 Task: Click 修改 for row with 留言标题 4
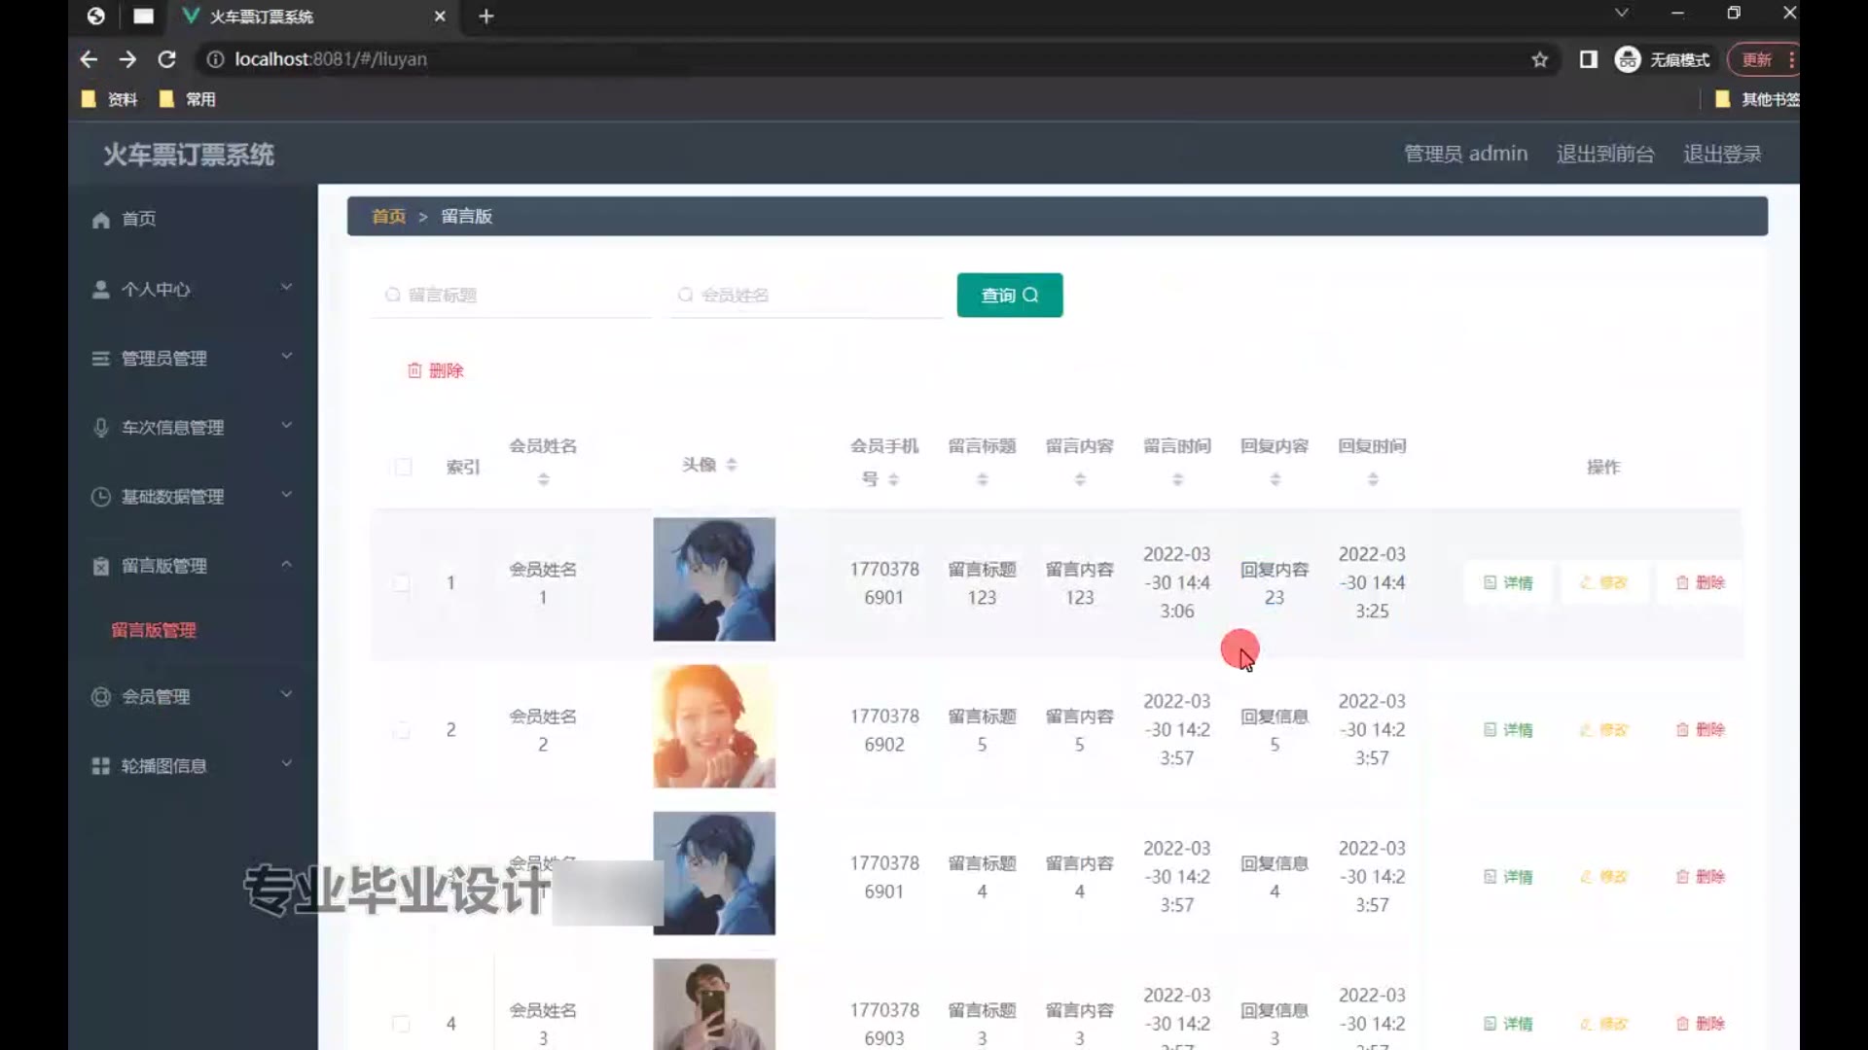tap(1603, 877)
